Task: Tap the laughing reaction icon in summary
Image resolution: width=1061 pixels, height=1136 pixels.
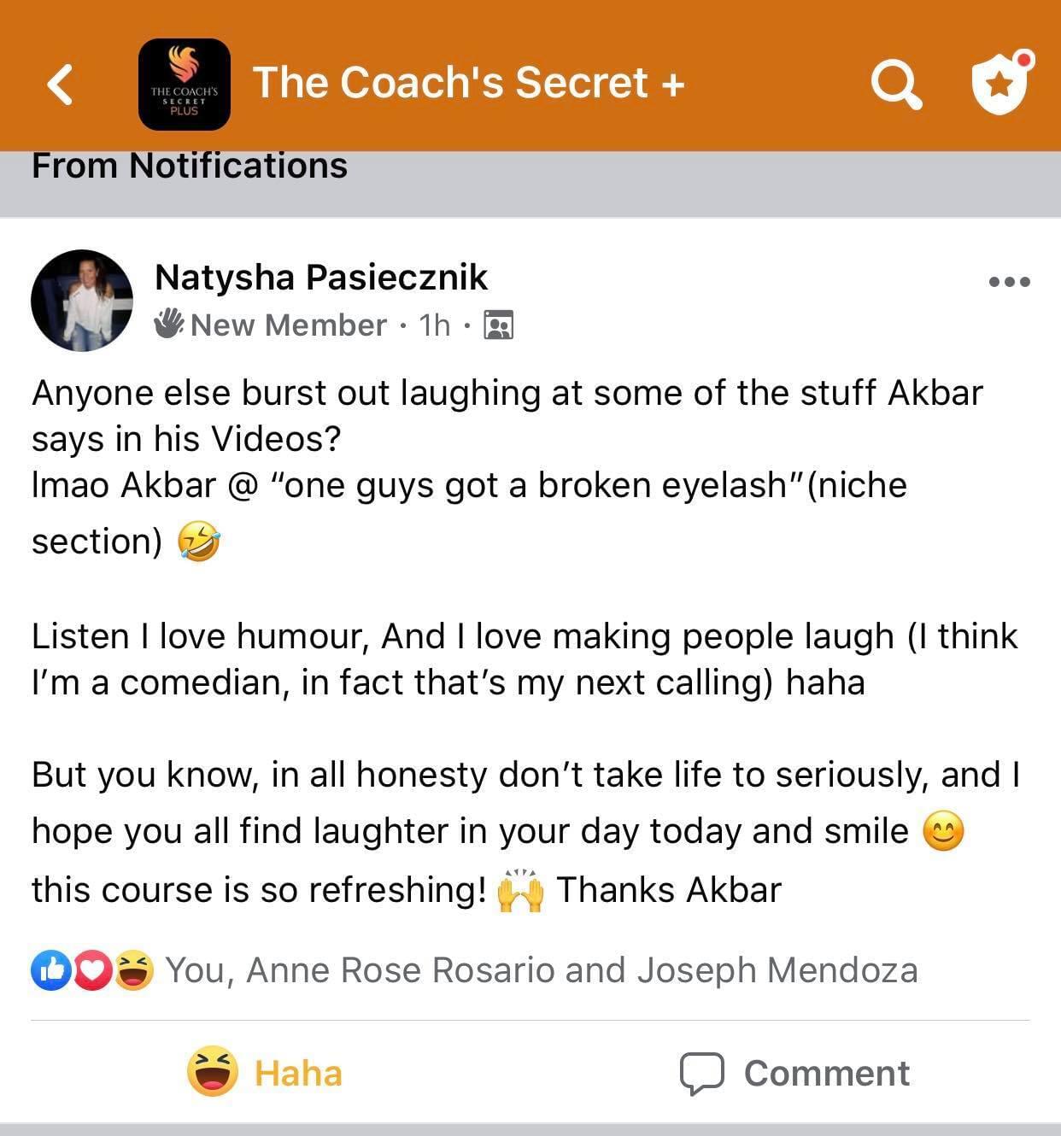Action: [x=134, y=970]
